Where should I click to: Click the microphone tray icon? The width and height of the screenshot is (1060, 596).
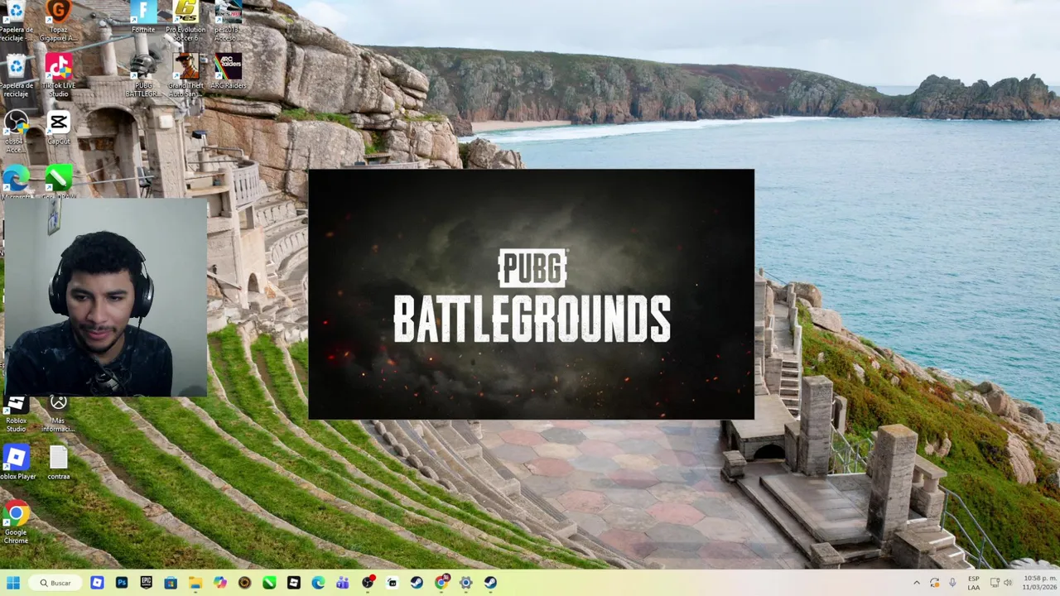coord(952,583)
